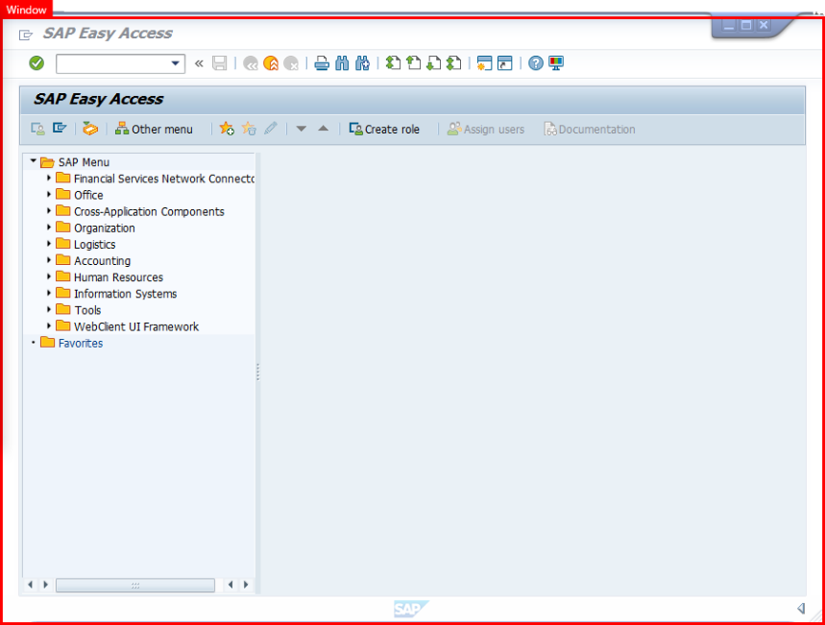Expand WebClient UI Framework folder arrow

point(49,326)
